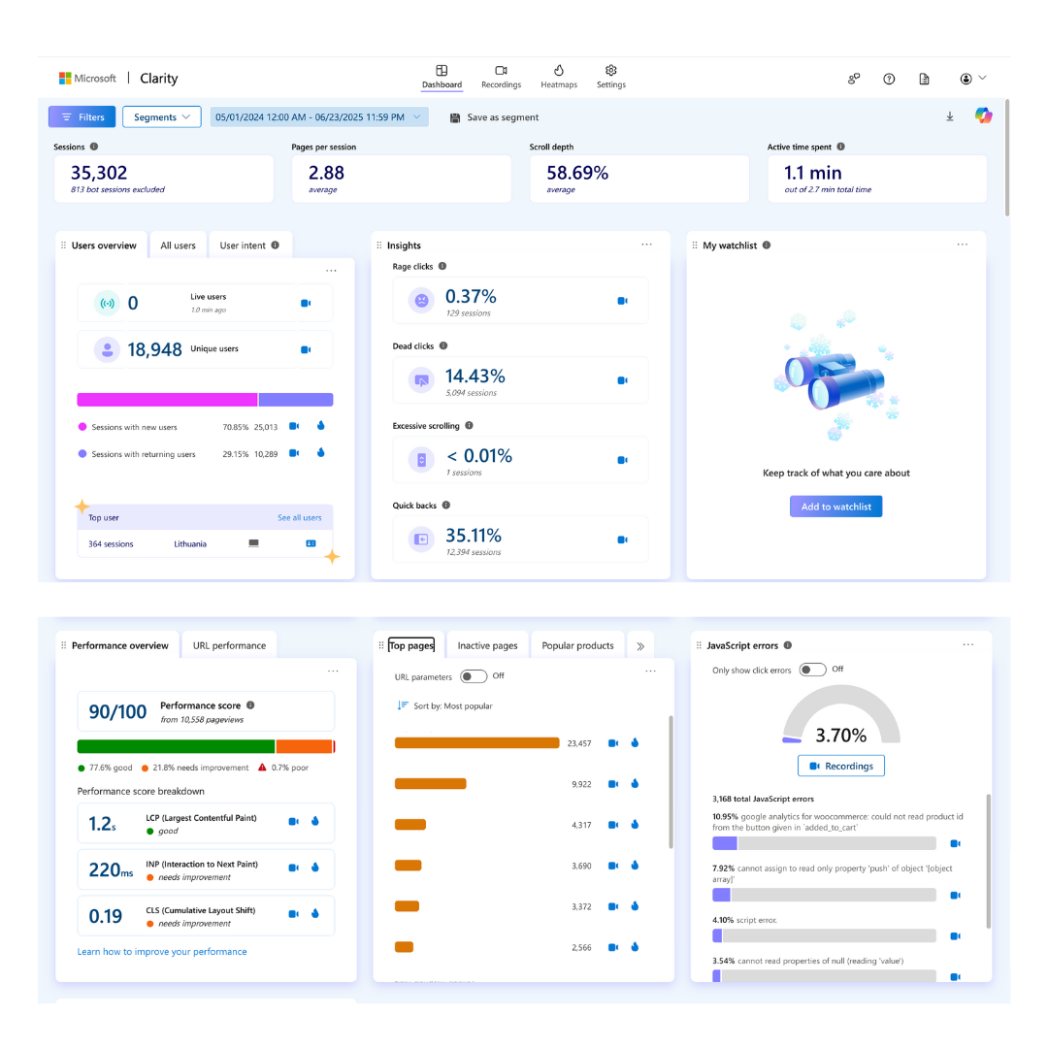Toggle Only show click errors switch
The width and height of the screenshot is (1048, 1048).
(x=812, y=670)
